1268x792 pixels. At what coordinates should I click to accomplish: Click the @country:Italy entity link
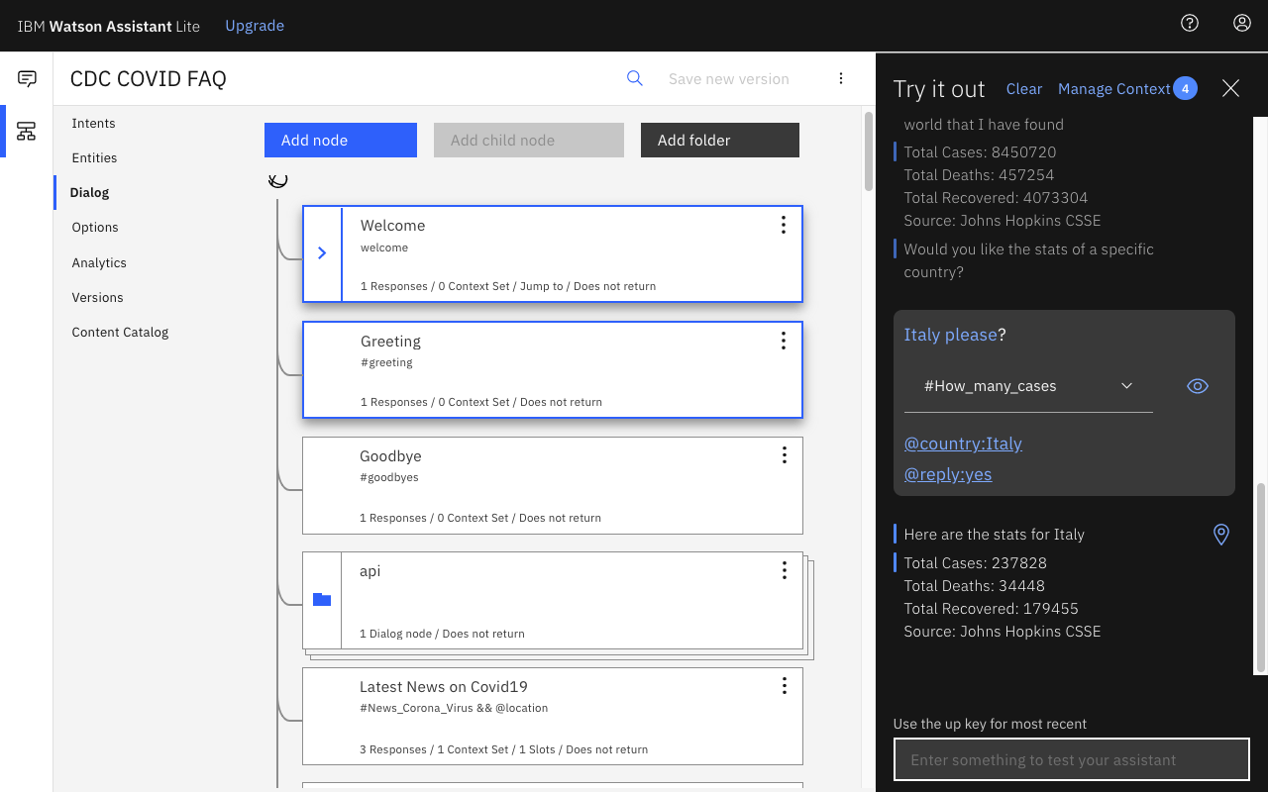[963, 444]
